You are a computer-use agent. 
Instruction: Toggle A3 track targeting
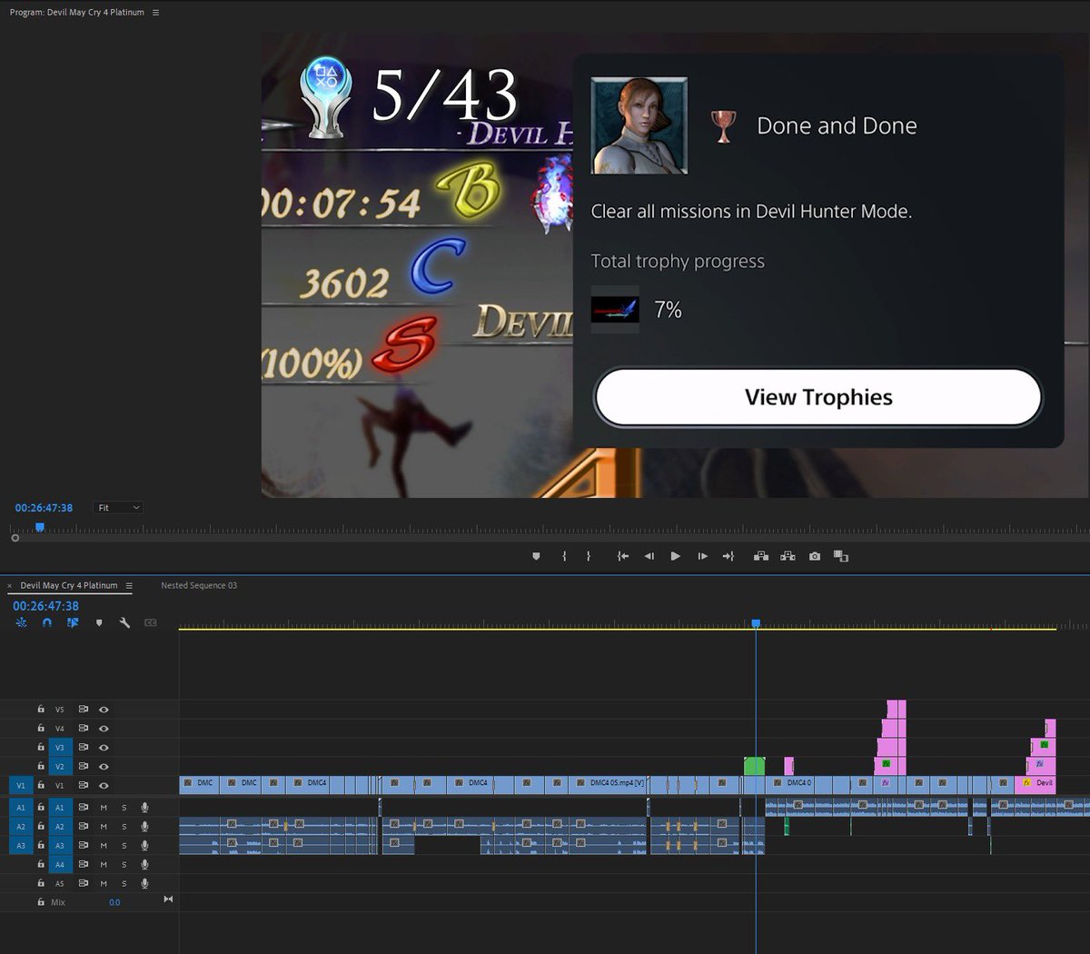coord(60,846)
